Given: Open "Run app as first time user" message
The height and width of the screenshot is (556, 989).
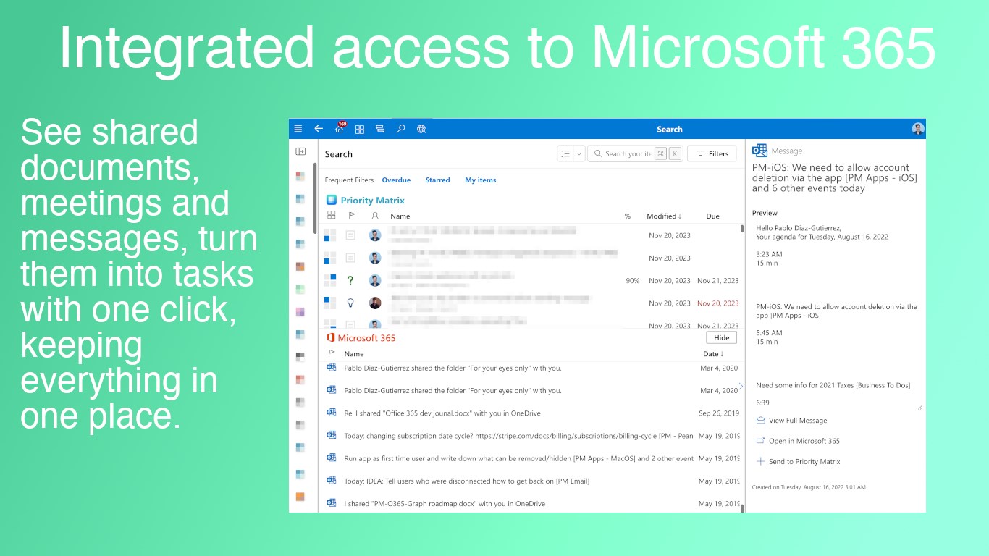Looking at the screenshot, I should click(x=518, y=458).
